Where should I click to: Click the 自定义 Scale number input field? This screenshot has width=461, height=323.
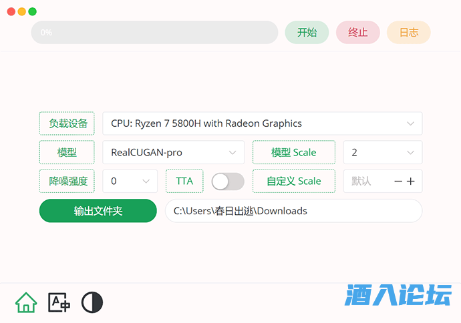(x=367, y=182)
